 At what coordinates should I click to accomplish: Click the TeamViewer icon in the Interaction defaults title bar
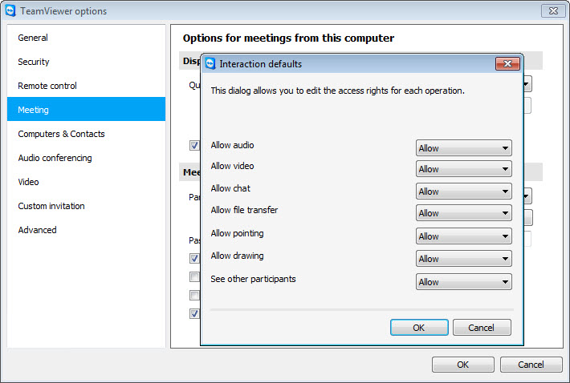(x=210, y=64)
